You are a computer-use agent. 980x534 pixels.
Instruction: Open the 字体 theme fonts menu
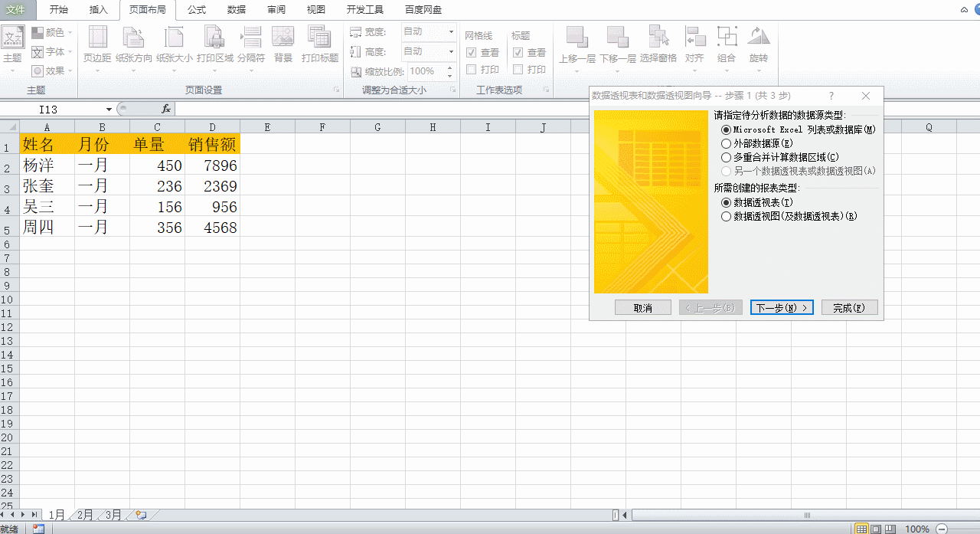51,51
